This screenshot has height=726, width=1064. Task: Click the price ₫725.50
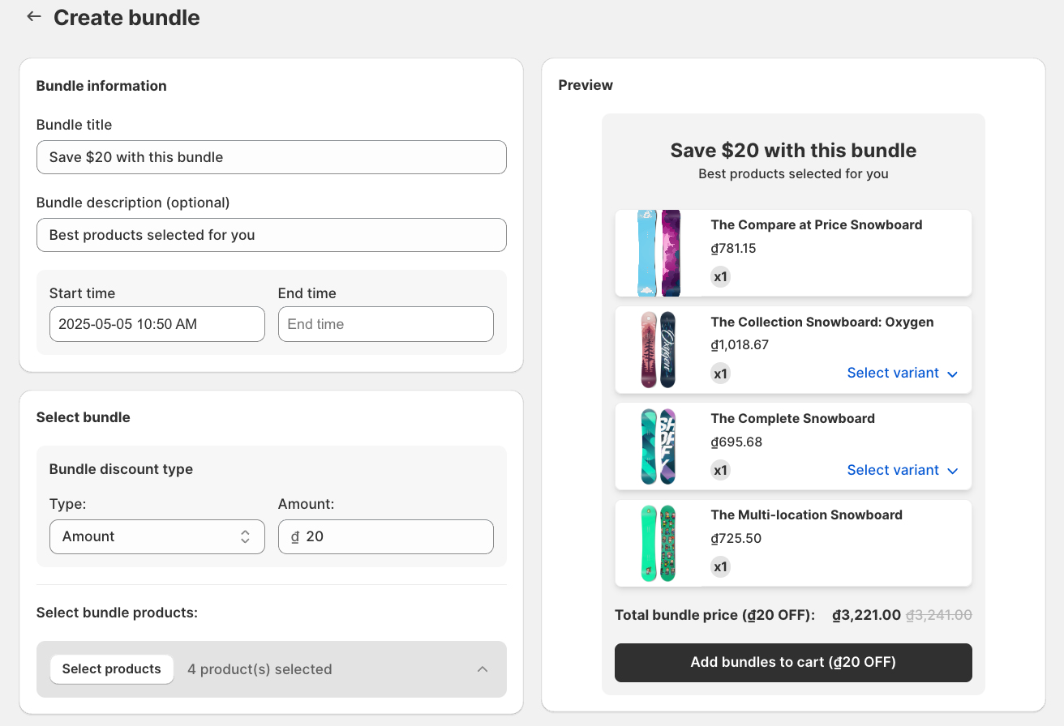click(736, 538)
